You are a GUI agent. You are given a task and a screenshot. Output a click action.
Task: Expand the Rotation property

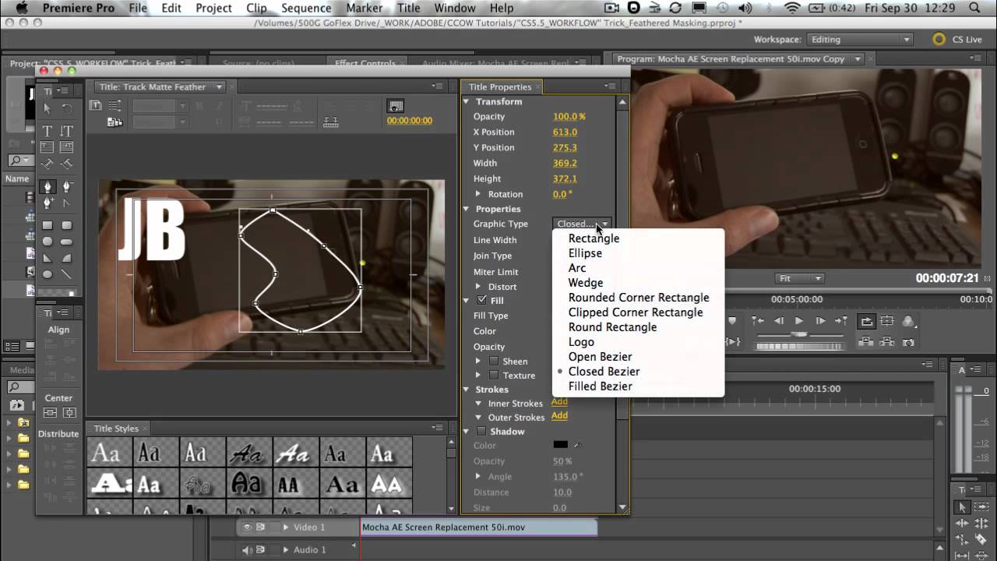[478, 194]
